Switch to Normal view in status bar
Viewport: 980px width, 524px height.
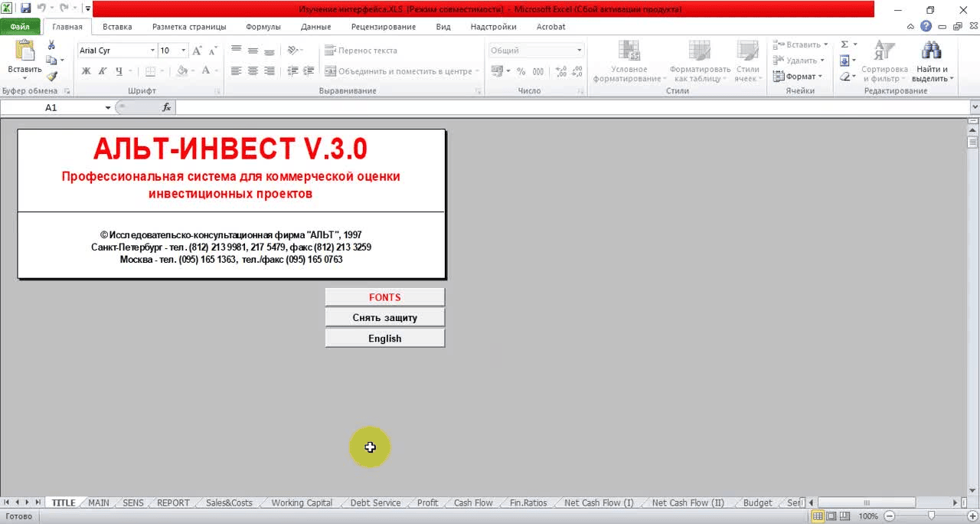click(818, 516)
